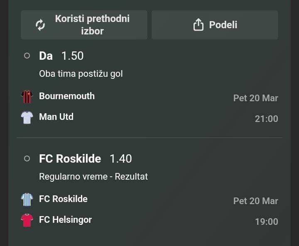Select the circle marker beside Da 1.50
Screen dimensions: 299x246
point(27,56)
